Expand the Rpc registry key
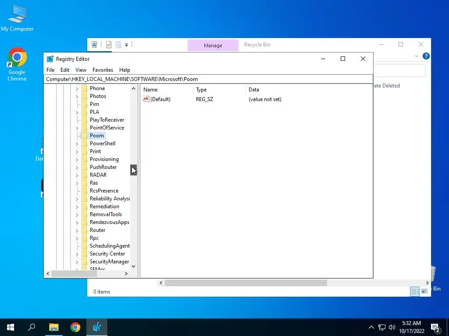The height and width of the screenshot is (336, 449). 77,238
